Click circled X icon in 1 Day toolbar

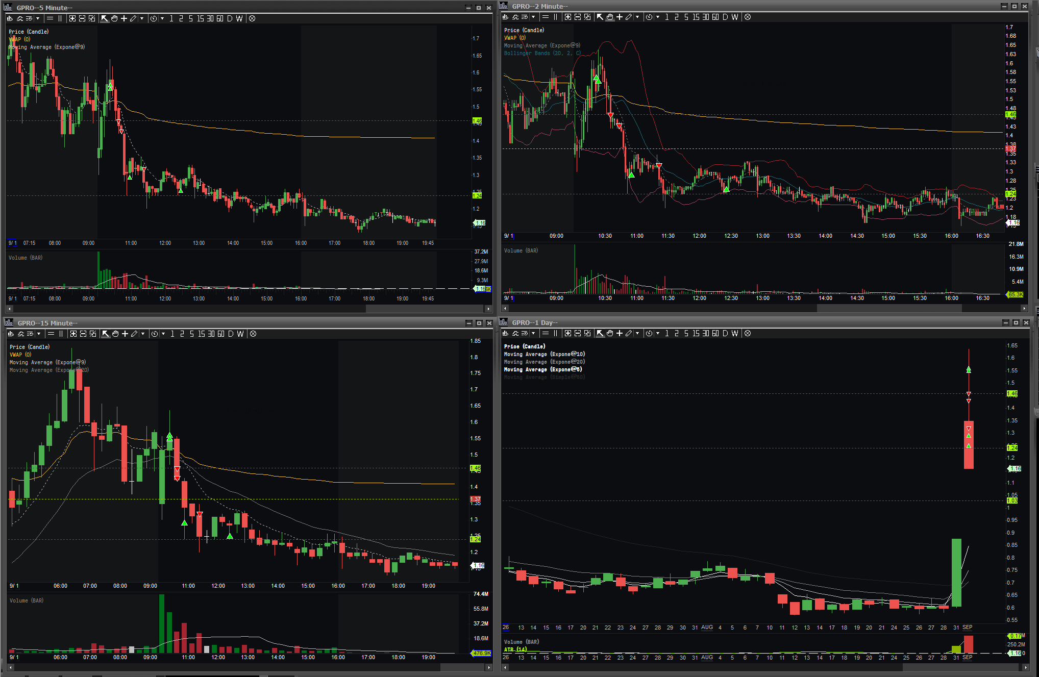point(748,333)
